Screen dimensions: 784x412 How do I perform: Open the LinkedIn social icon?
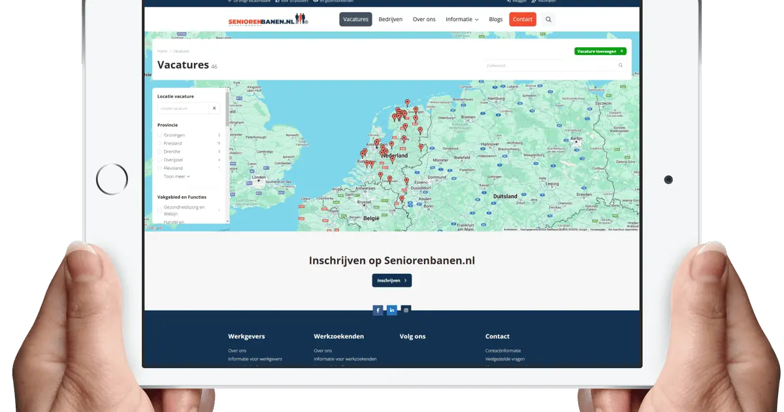(392, 310)
